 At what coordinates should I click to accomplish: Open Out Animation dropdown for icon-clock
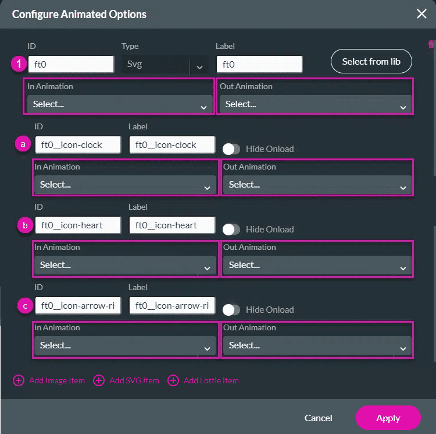pyautogui.click(x=317, y=185)
